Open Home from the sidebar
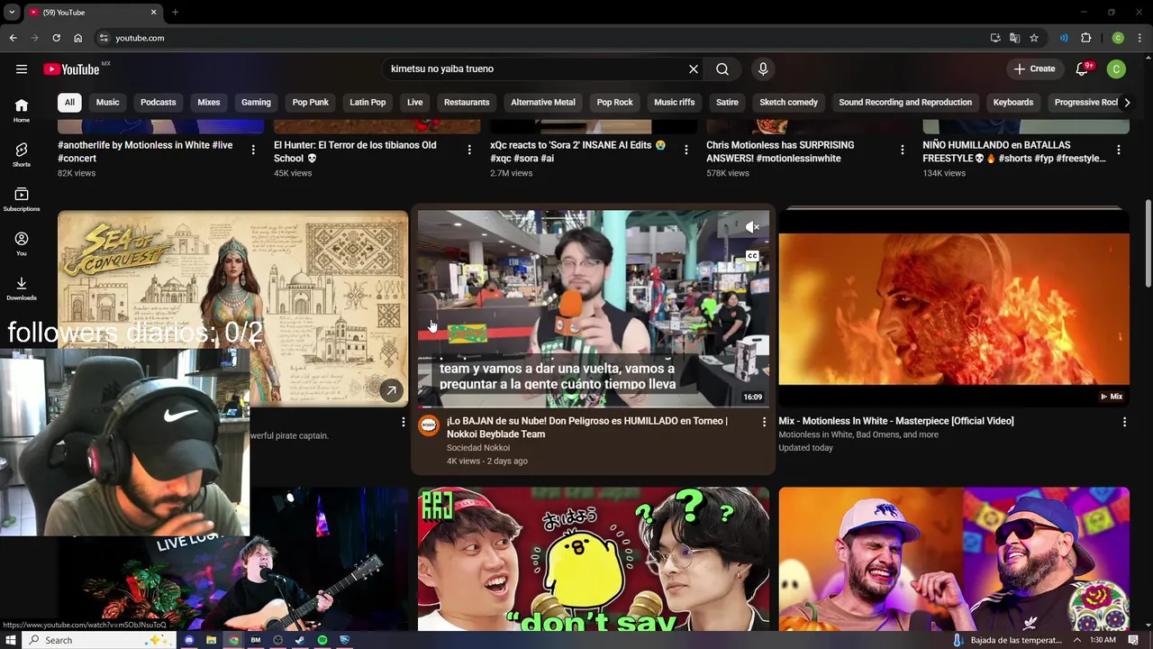Screen dimensions: 1153x649 (22, 110)
